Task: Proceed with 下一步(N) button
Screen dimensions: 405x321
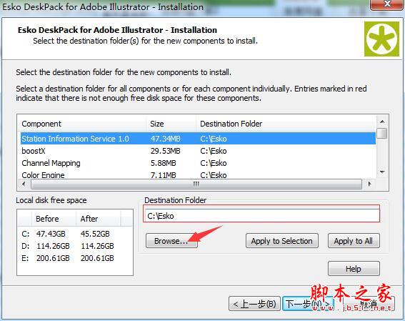Action: pyautogui.click(x=308, y=304)
